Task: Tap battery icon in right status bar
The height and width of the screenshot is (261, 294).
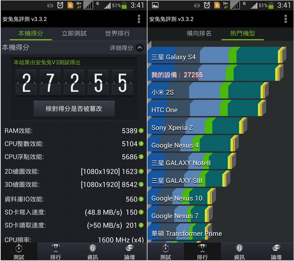Action: [x=271, y=6]
